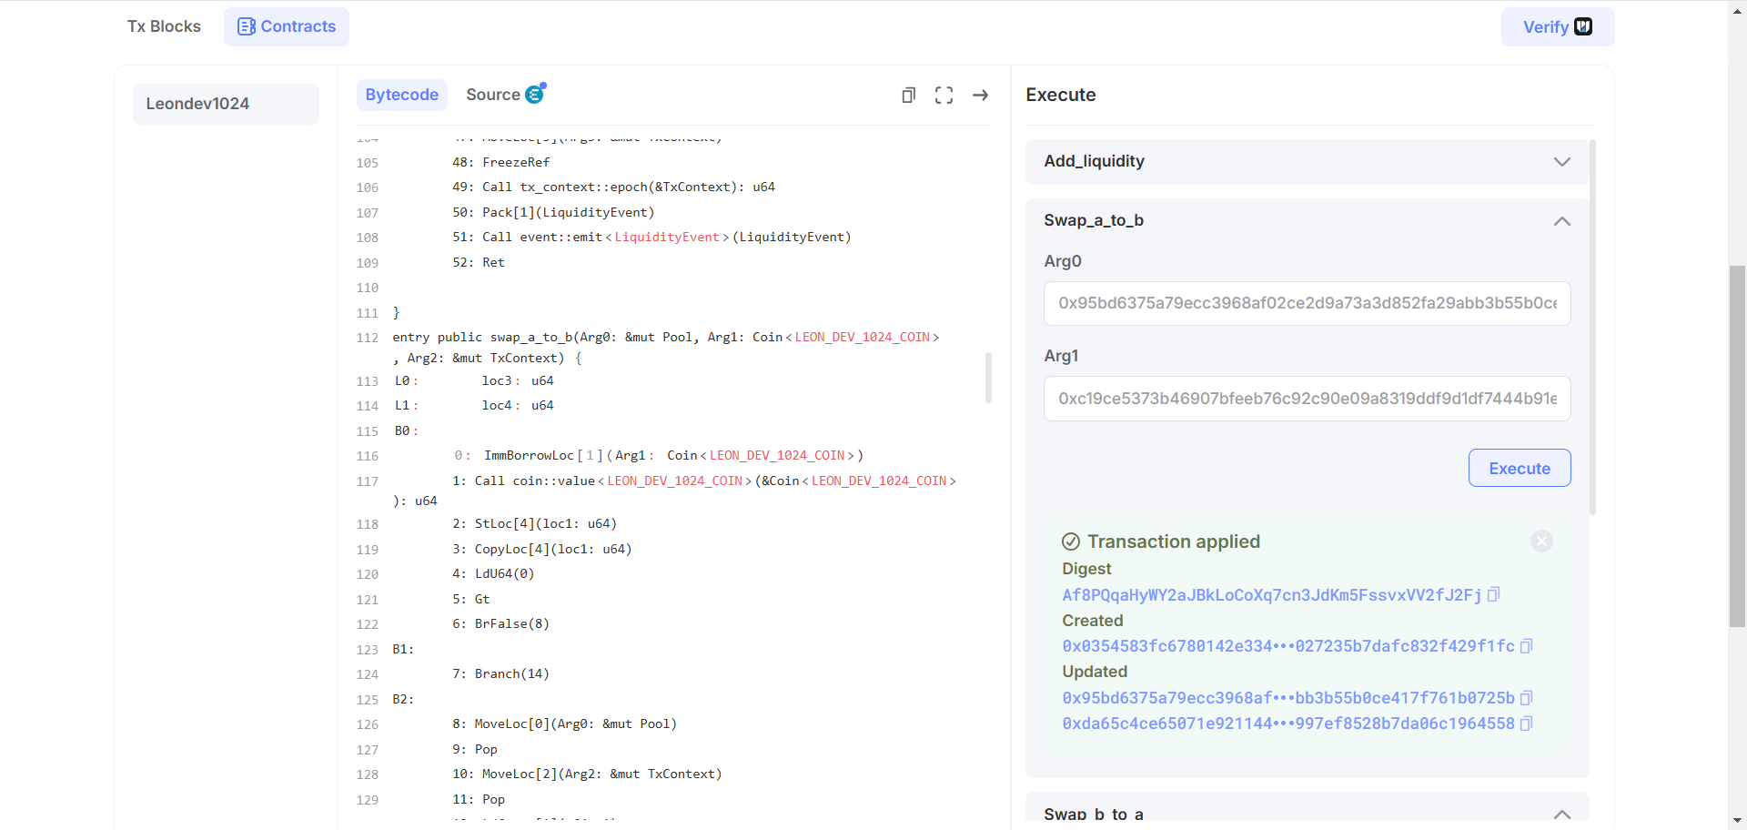Click the page scroll down arrow
The width and height of the screenshot is (1747, 830).
click(1737, 821)
